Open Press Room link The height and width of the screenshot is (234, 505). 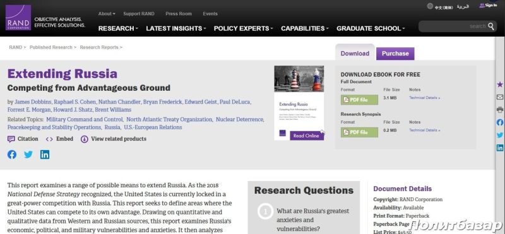[179, 14]
